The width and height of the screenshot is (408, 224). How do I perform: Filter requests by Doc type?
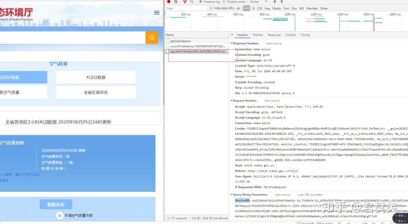tap(294, 8)
